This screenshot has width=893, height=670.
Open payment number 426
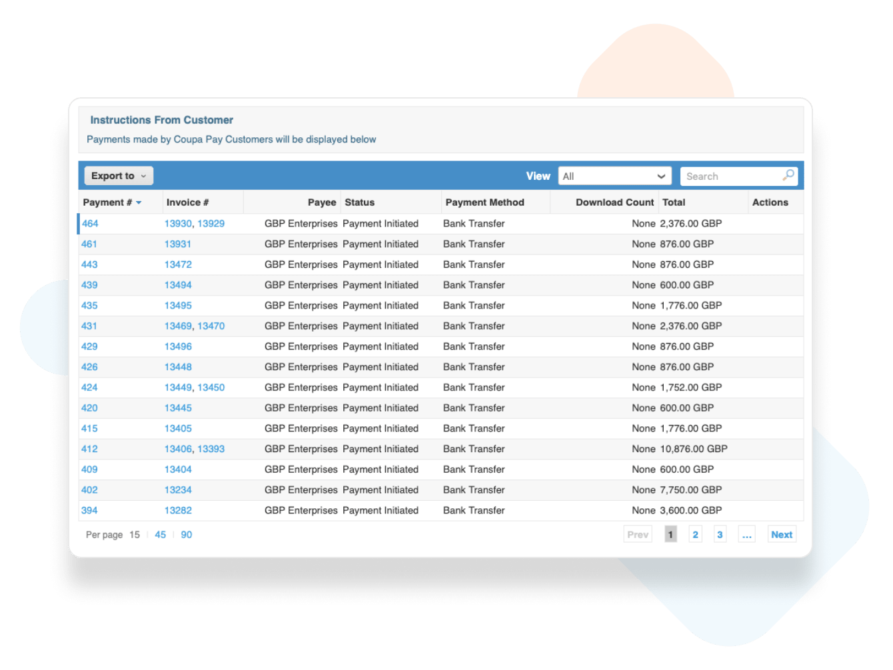89,367
